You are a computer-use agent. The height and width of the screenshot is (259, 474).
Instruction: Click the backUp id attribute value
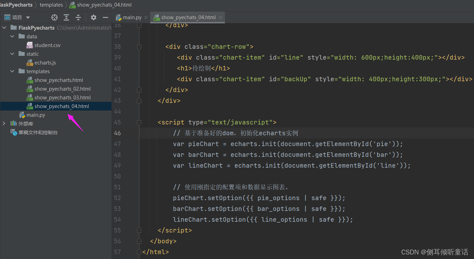coord(296,79)
